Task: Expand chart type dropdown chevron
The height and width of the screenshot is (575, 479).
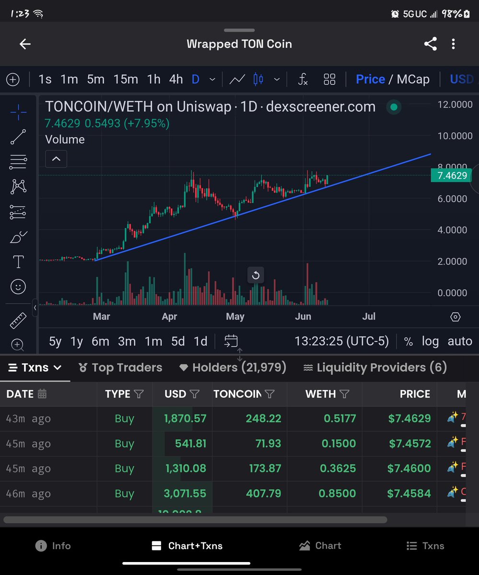Action: point(277,80)
